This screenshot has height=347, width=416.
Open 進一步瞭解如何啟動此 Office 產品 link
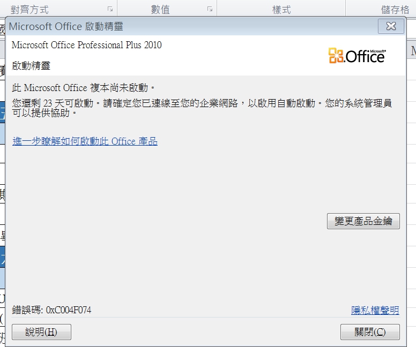[85, 141]
